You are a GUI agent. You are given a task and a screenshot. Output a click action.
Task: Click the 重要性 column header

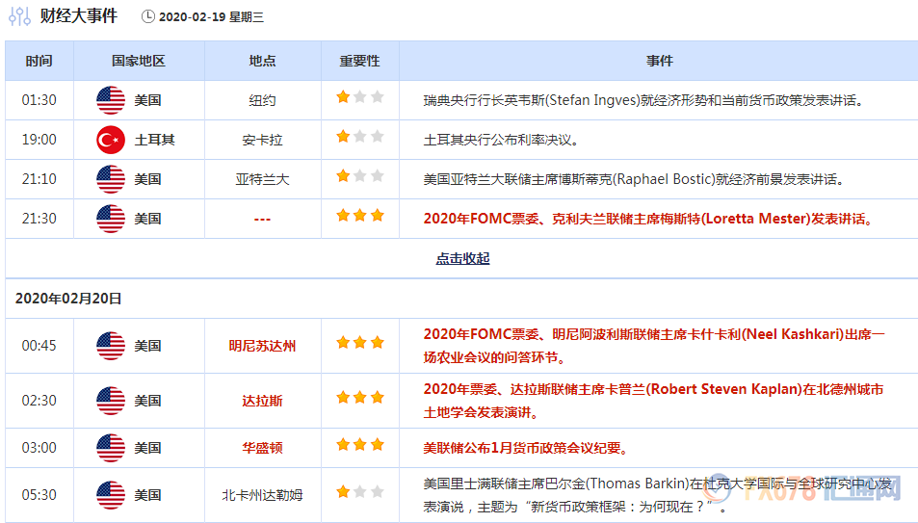coord(359,61)
